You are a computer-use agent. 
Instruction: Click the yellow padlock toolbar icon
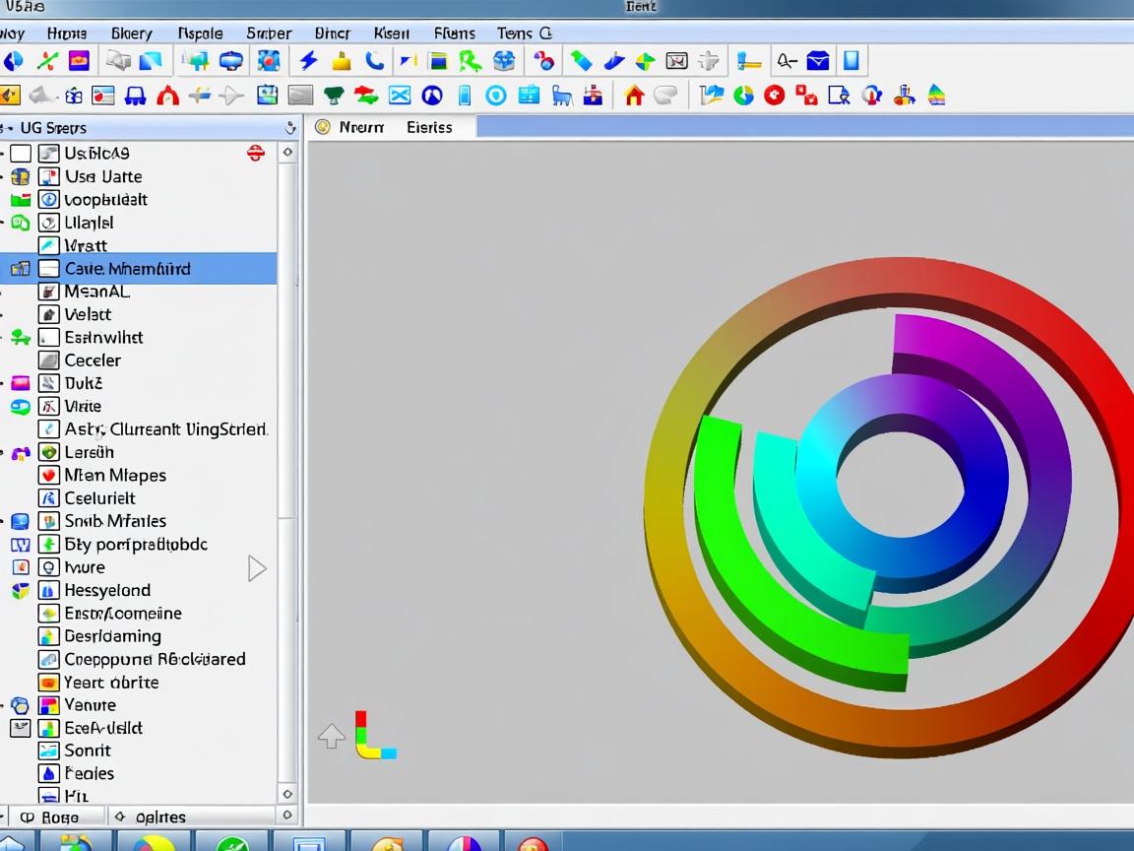click(342, 61)
